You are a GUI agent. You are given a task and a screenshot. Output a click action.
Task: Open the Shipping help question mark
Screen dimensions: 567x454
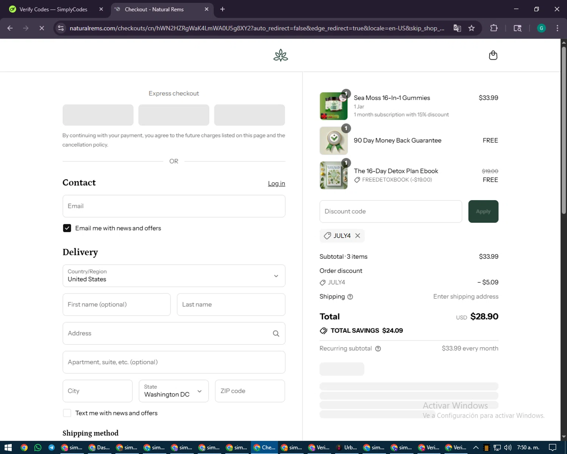350,297
